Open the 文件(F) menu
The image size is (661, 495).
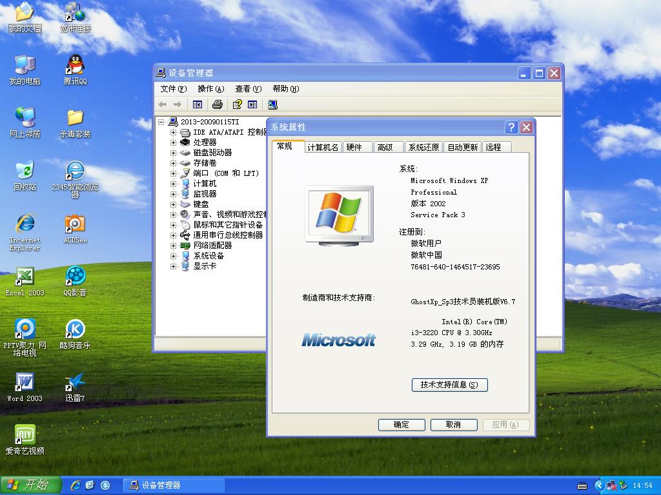tap(173, 89)
